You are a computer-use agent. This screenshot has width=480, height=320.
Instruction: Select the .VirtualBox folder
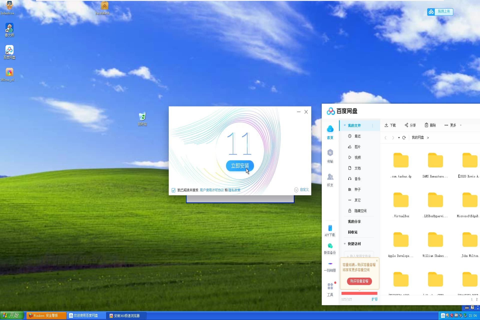coord(401,205)
